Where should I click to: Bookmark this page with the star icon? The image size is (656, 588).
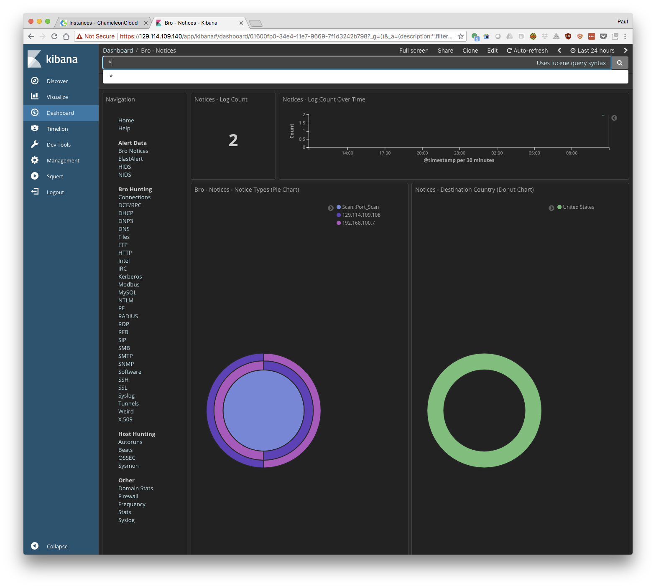pyautogui.click(x=461, y=36)
